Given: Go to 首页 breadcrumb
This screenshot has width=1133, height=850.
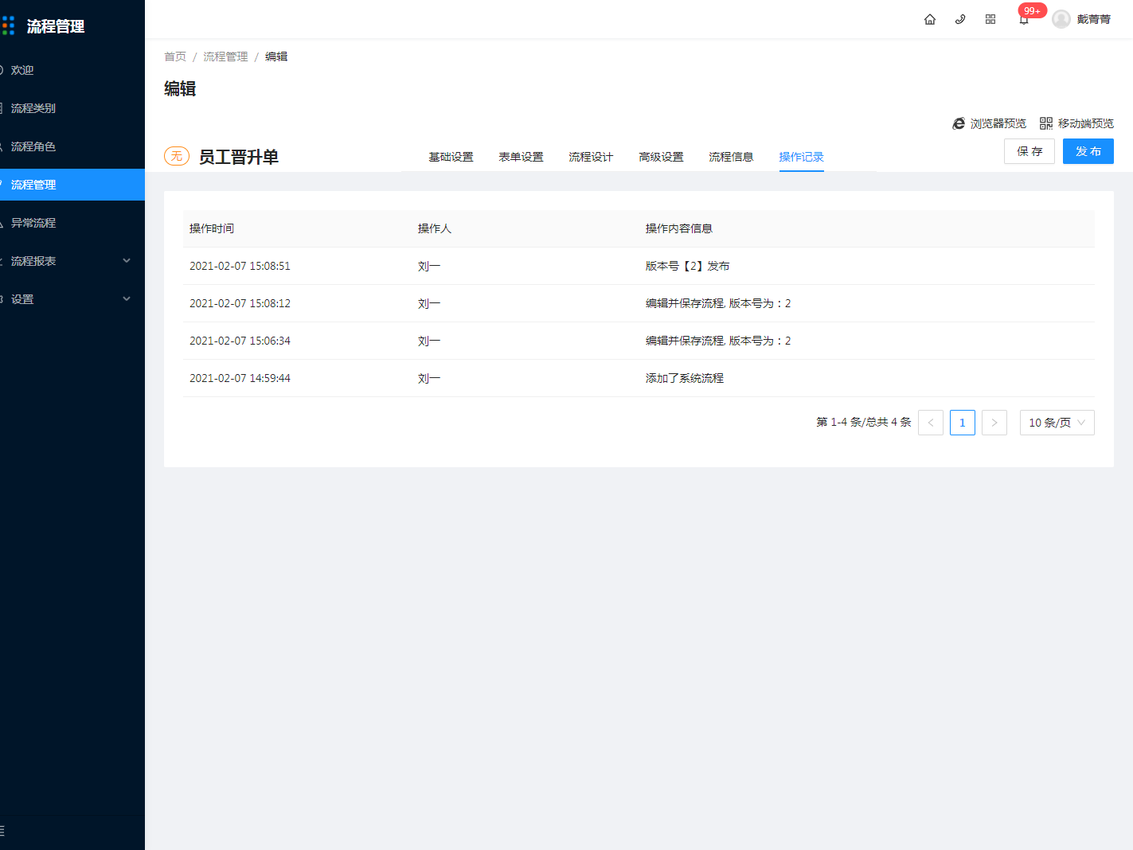Looking at the screenshot, I should pos(175,57).
